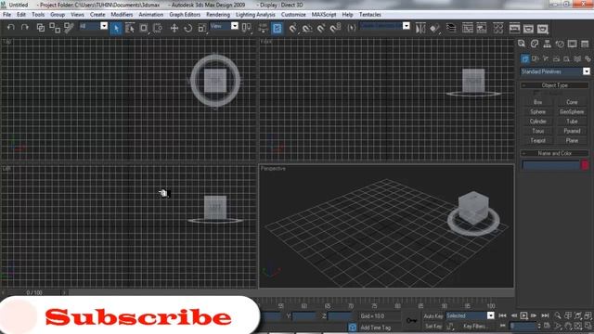This screenshot has height=334, width=594.
Task: Open the key mode Selected dropdown
Action: click(x=470, y=315)
